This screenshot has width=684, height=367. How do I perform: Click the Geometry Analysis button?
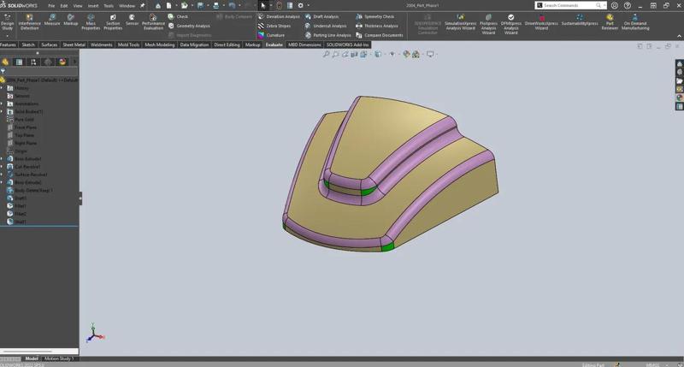coord(192,26)
